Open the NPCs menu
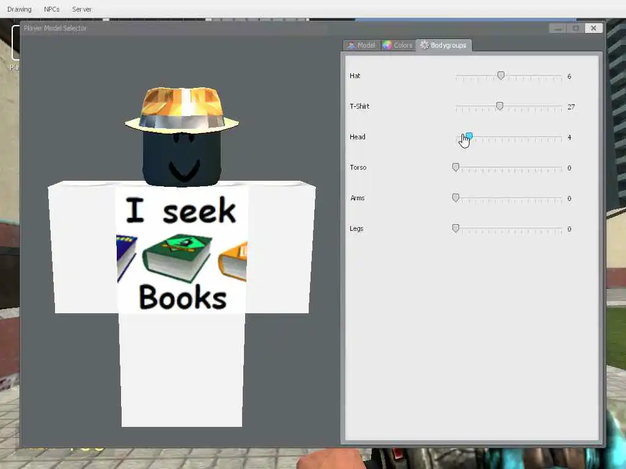 pos(51,9)
